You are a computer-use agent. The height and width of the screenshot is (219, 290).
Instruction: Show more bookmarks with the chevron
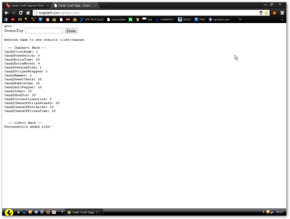pos(282,20)
